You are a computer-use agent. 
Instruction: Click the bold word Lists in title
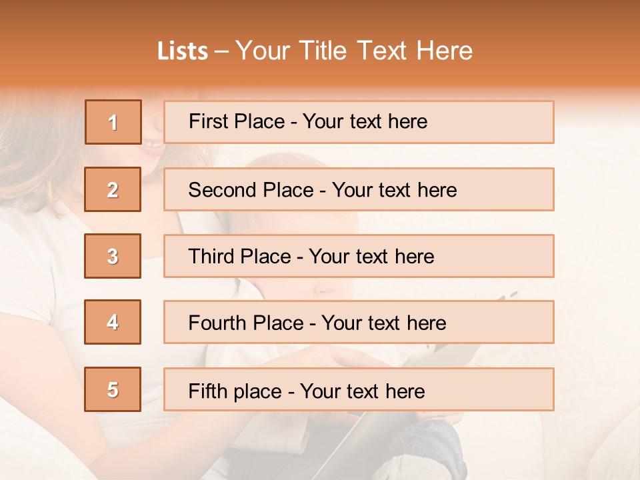183,51
